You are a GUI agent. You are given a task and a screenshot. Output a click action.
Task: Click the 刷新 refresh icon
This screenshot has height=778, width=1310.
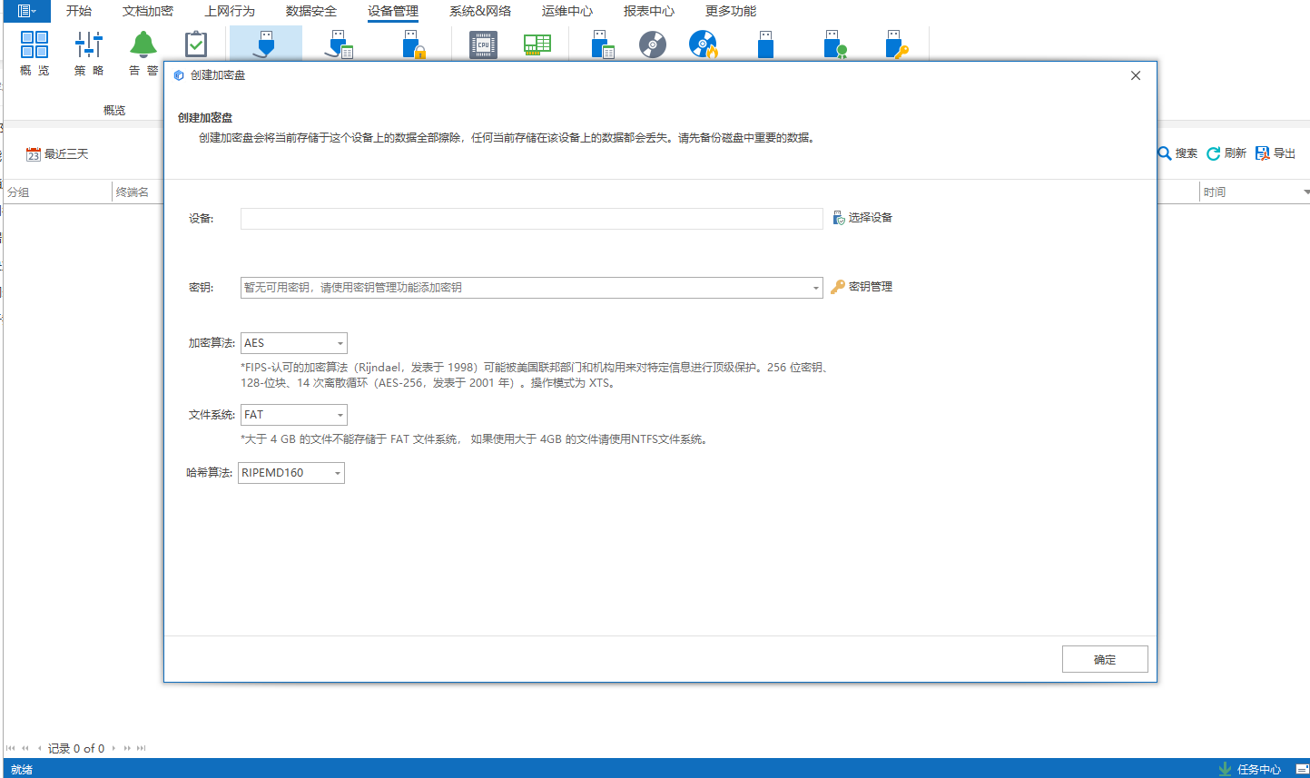pyautogui.click(x=1213, y=153)
